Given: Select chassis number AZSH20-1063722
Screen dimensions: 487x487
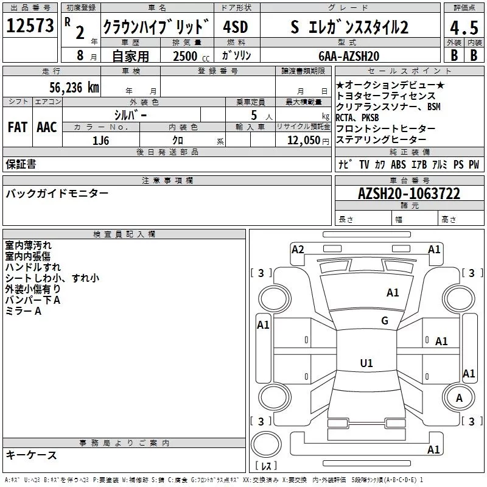Looking at the screenshot, I should (409, 194).
